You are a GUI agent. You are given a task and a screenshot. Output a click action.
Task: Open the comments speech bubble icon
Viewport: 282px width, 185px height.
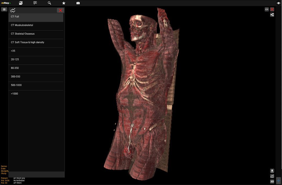(x=35, y=3)
